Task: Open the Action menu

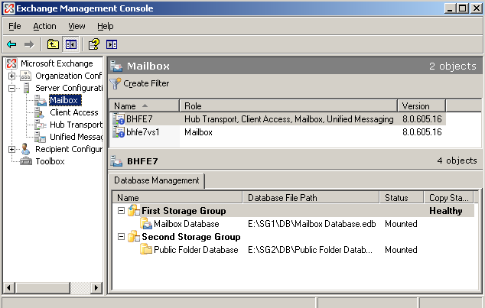Action: pos(44,27)
